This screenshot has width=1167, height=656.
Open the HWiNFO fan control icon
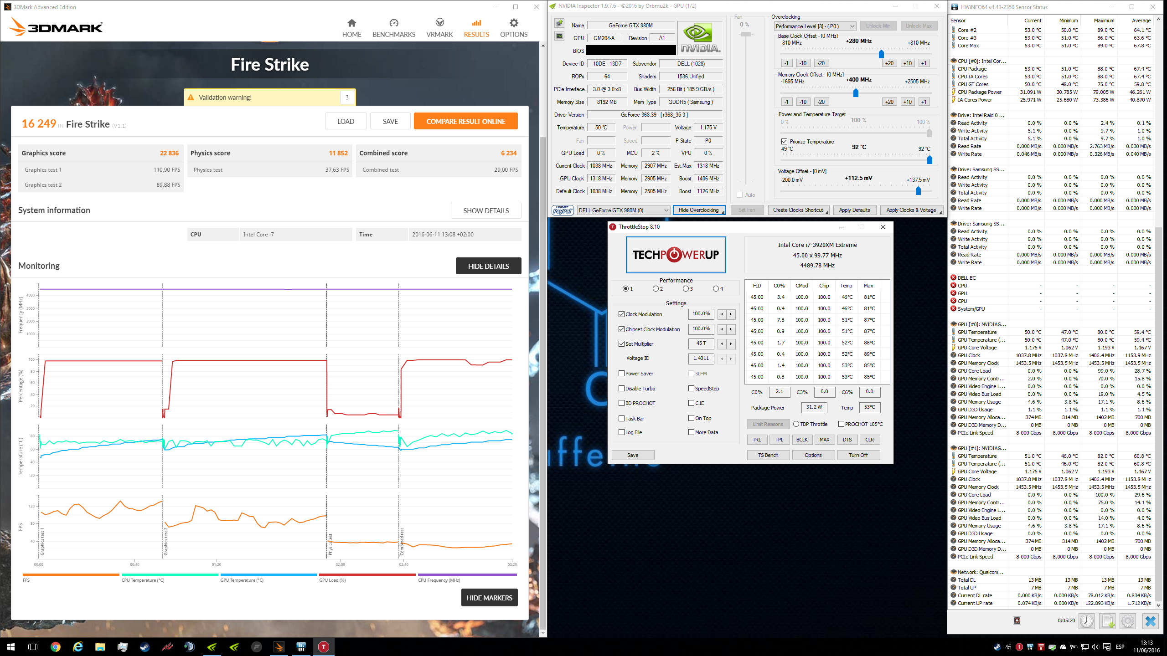pyautogui.click(x=1017, y=620)
